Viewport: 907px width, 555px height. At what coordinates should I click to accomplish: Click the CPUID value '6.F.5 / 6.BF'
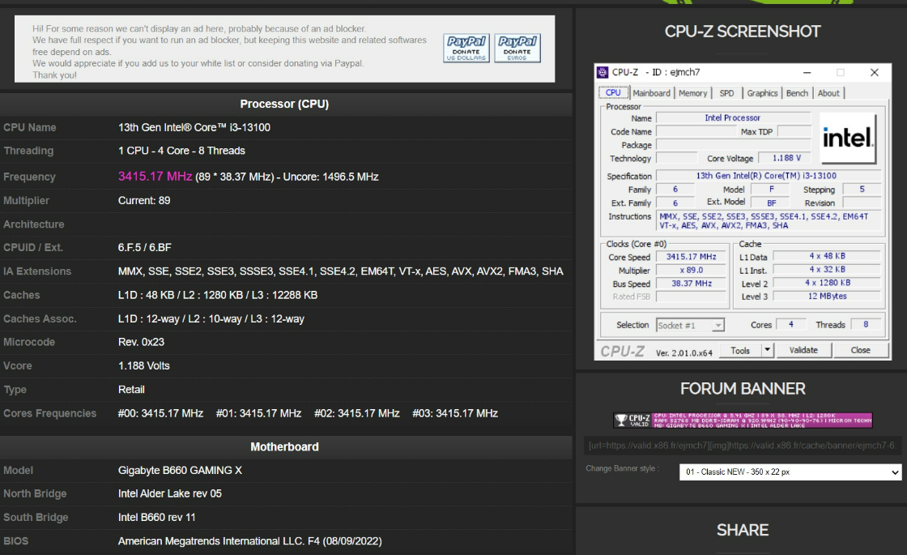click(145, 248)
